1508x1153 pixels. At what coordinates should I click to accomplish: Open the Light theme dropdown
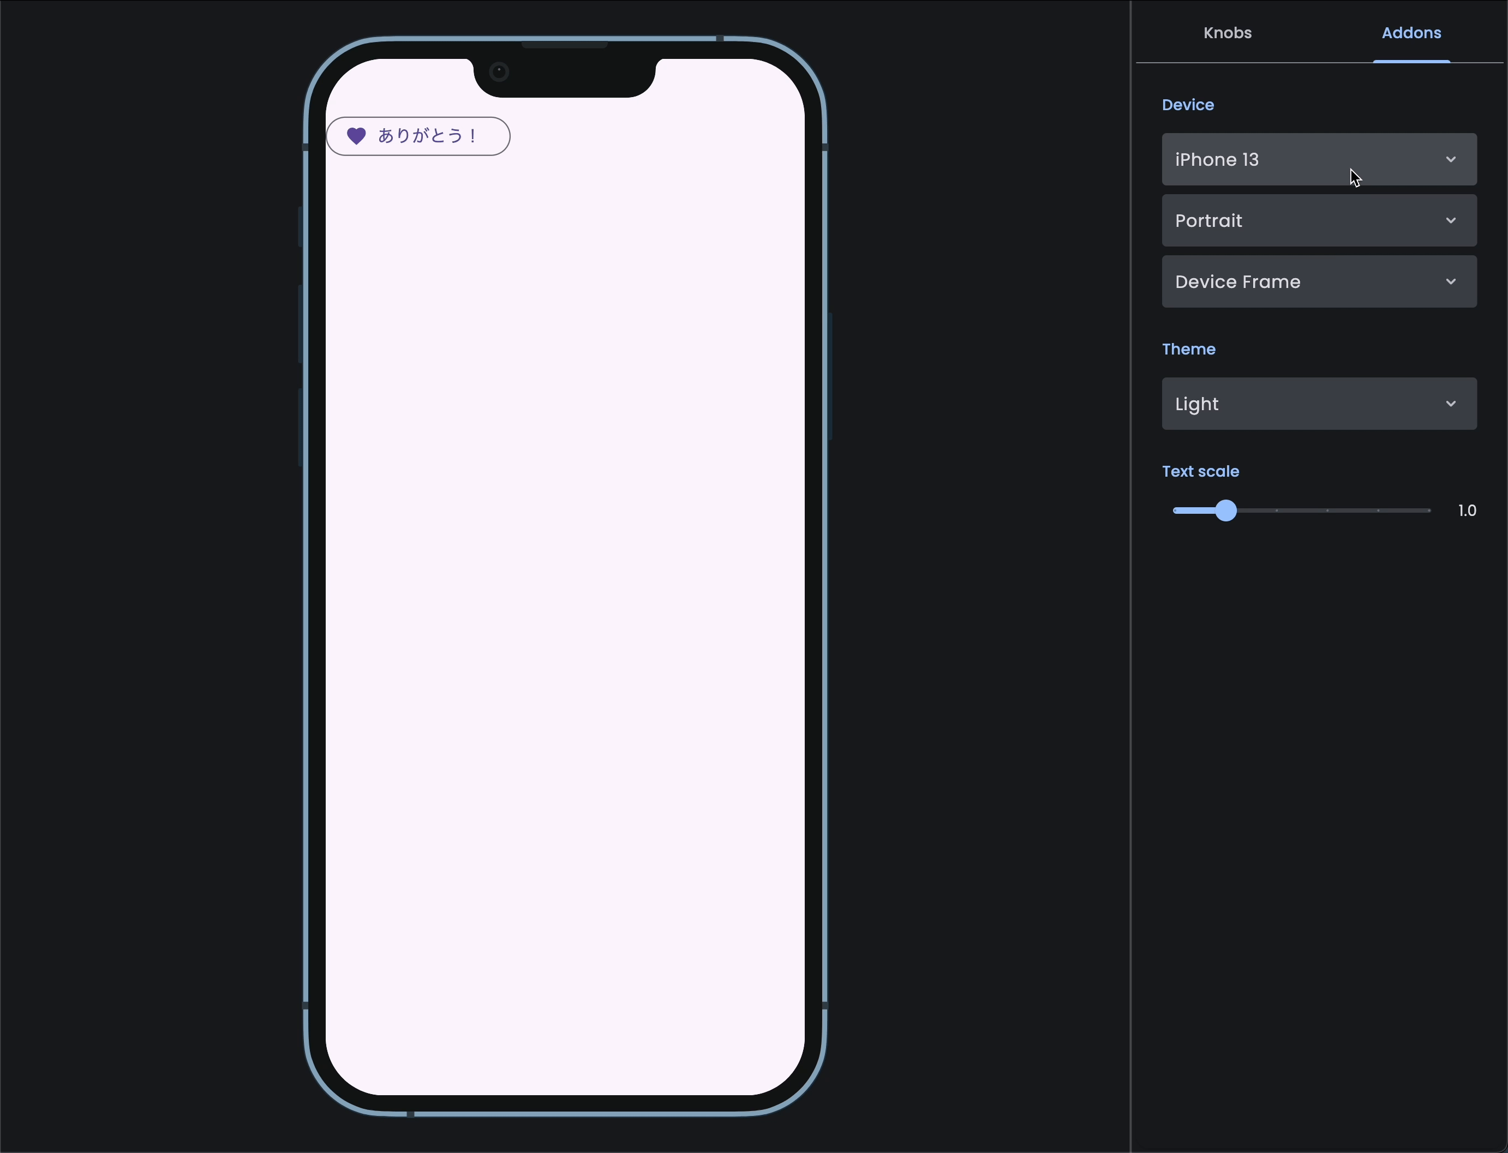pyautogui.click(x=1319, y=404)
